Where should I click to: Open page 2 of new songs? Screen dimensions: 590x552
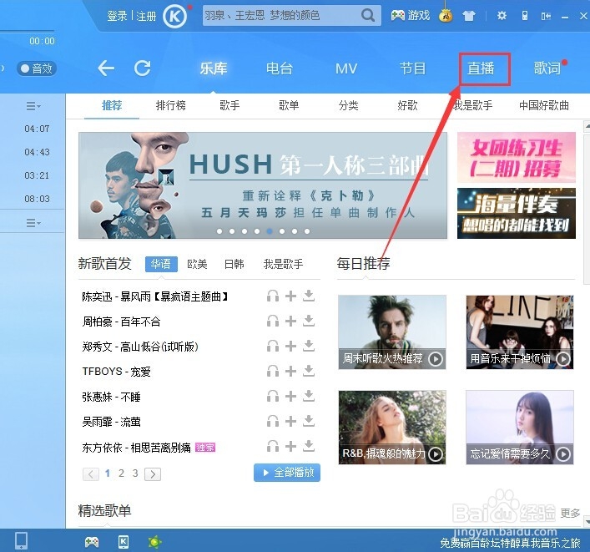click(x=121, y=474)
